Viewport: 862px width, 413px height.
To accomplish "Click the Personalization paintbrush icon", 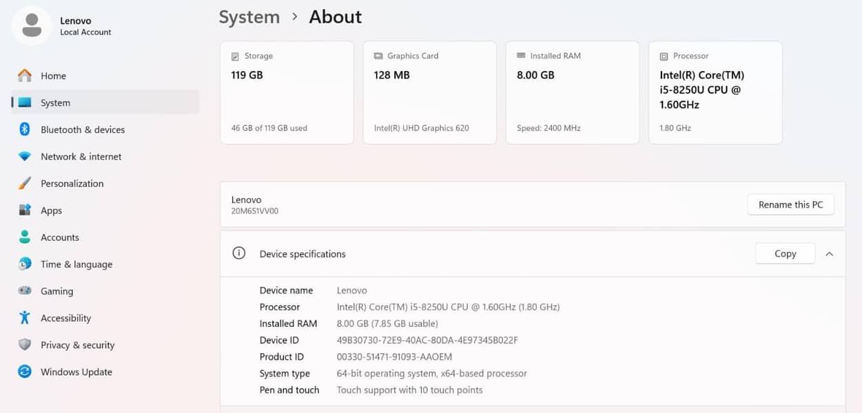I will coord(25,184).
